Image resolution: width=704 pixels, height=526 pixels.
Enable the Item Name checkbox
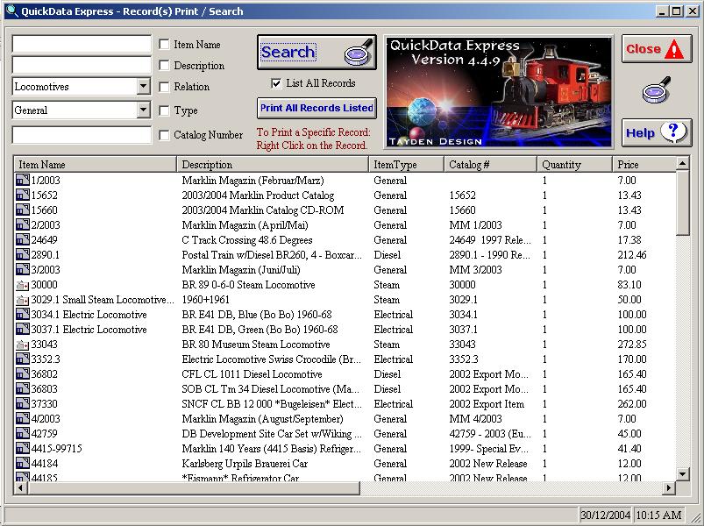[x=165, y=45]
